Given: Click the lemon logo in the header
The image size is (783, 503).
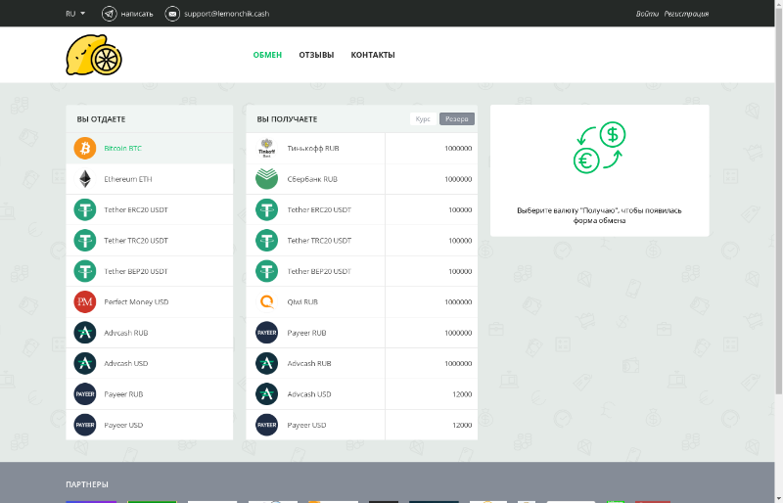Looking at the screenshot, I should click(94, 56).
